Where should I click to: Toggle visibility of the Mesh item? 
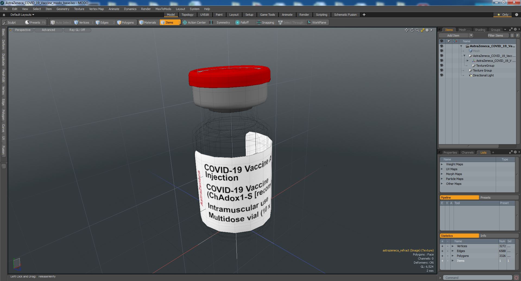click(441, 51)
